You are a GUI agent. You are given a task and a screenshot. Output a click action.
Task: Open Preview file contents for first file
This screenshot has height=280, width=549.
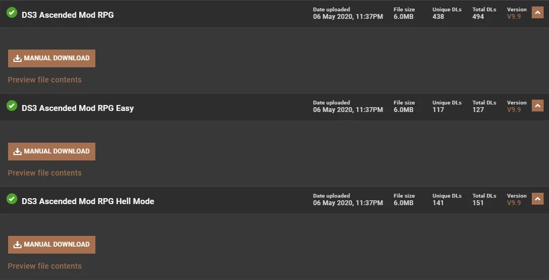pyautogui.click(x=45, y=80)
